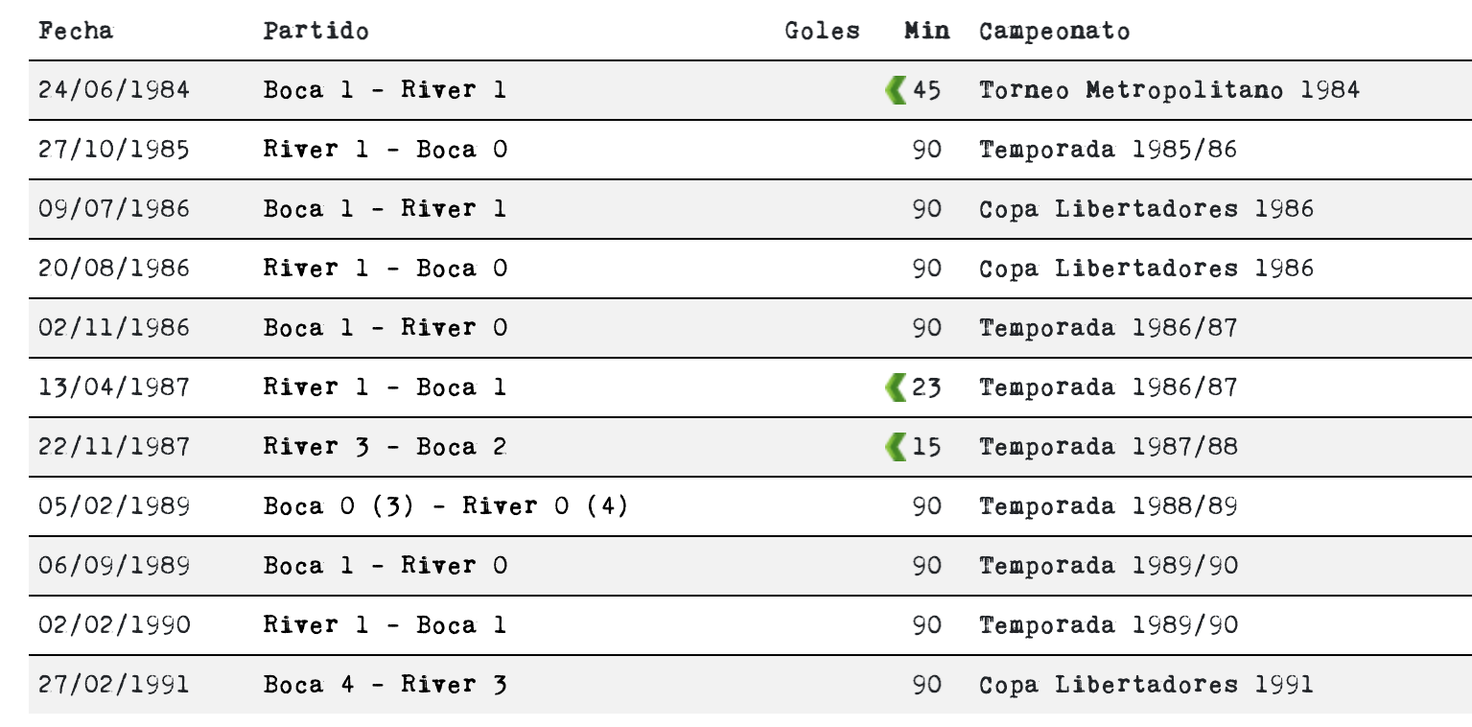Select the 06/09/1989 date cell

[x=114, y=566]
